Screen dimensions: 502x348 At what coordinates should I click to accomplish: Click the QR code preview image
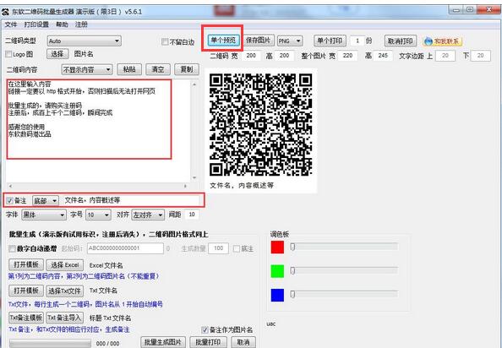(260, 124)
